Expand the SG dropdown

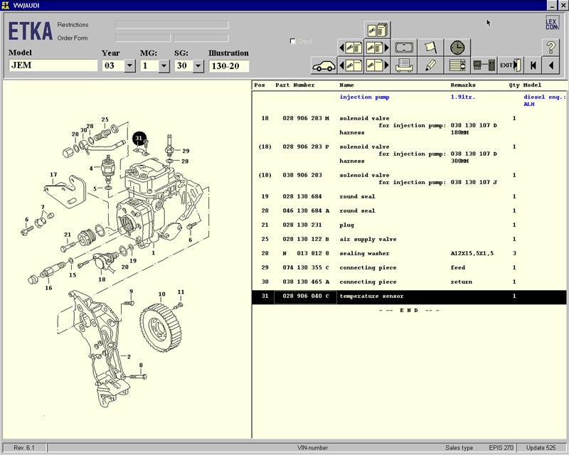[198, 66]
